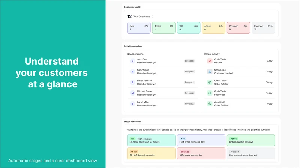Click Sophia Lee's customer created icon

click(210, 72)
